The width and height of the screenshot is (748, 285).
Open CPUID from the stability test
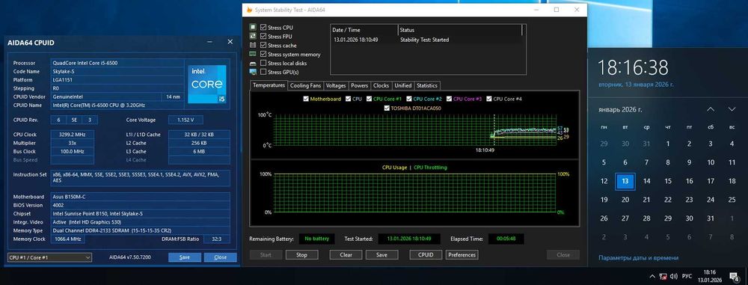tap(426, 255)
